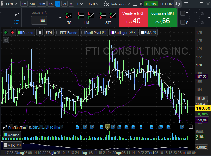Expand the D timeframe dropdown
This screenshot has height=156, width=211.
[79, 4]
